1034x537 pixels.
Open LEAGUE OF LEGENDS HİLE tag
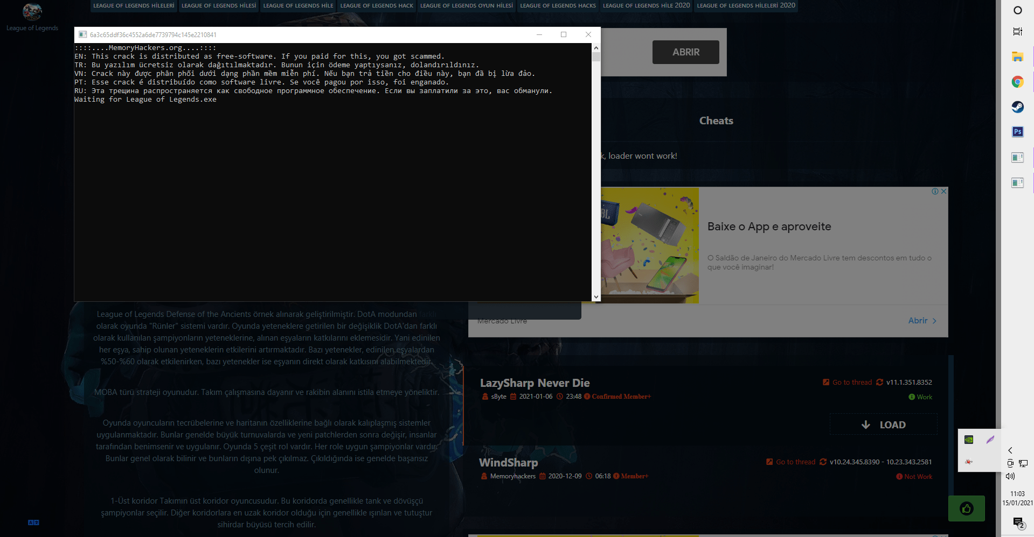[298, 5]
